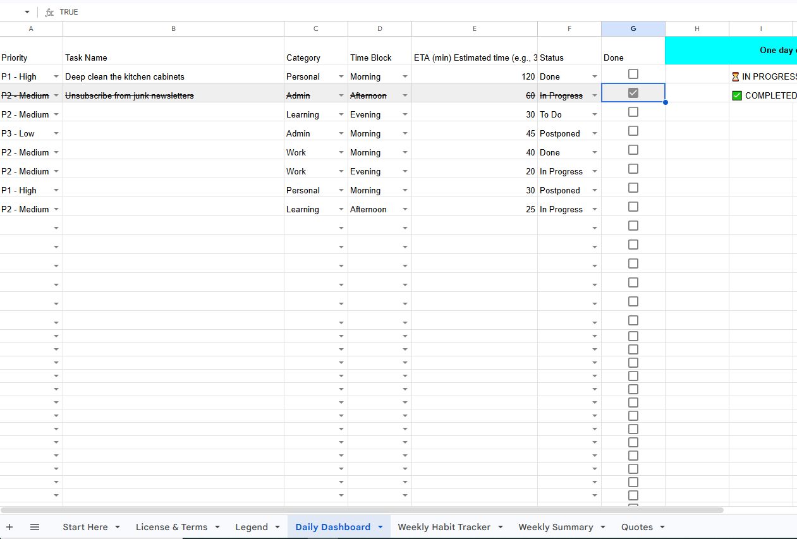797x539 pixels.
Task: Check the Done box beside the To Do task
Action: pos(633,112)
